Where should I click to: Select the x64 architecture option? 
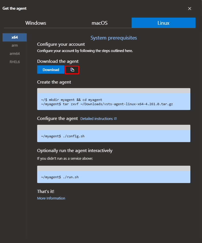[x=15, y=38]
